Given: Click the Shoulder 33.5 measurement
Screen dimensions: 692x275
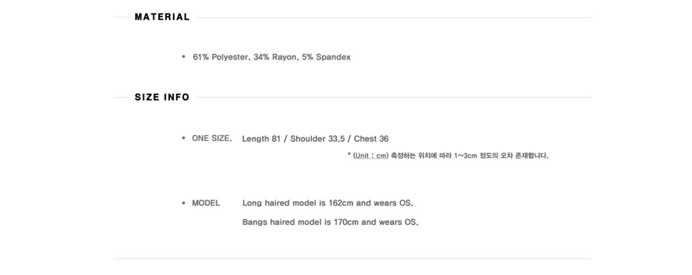Looking at the screenshot, I should 315,139.
